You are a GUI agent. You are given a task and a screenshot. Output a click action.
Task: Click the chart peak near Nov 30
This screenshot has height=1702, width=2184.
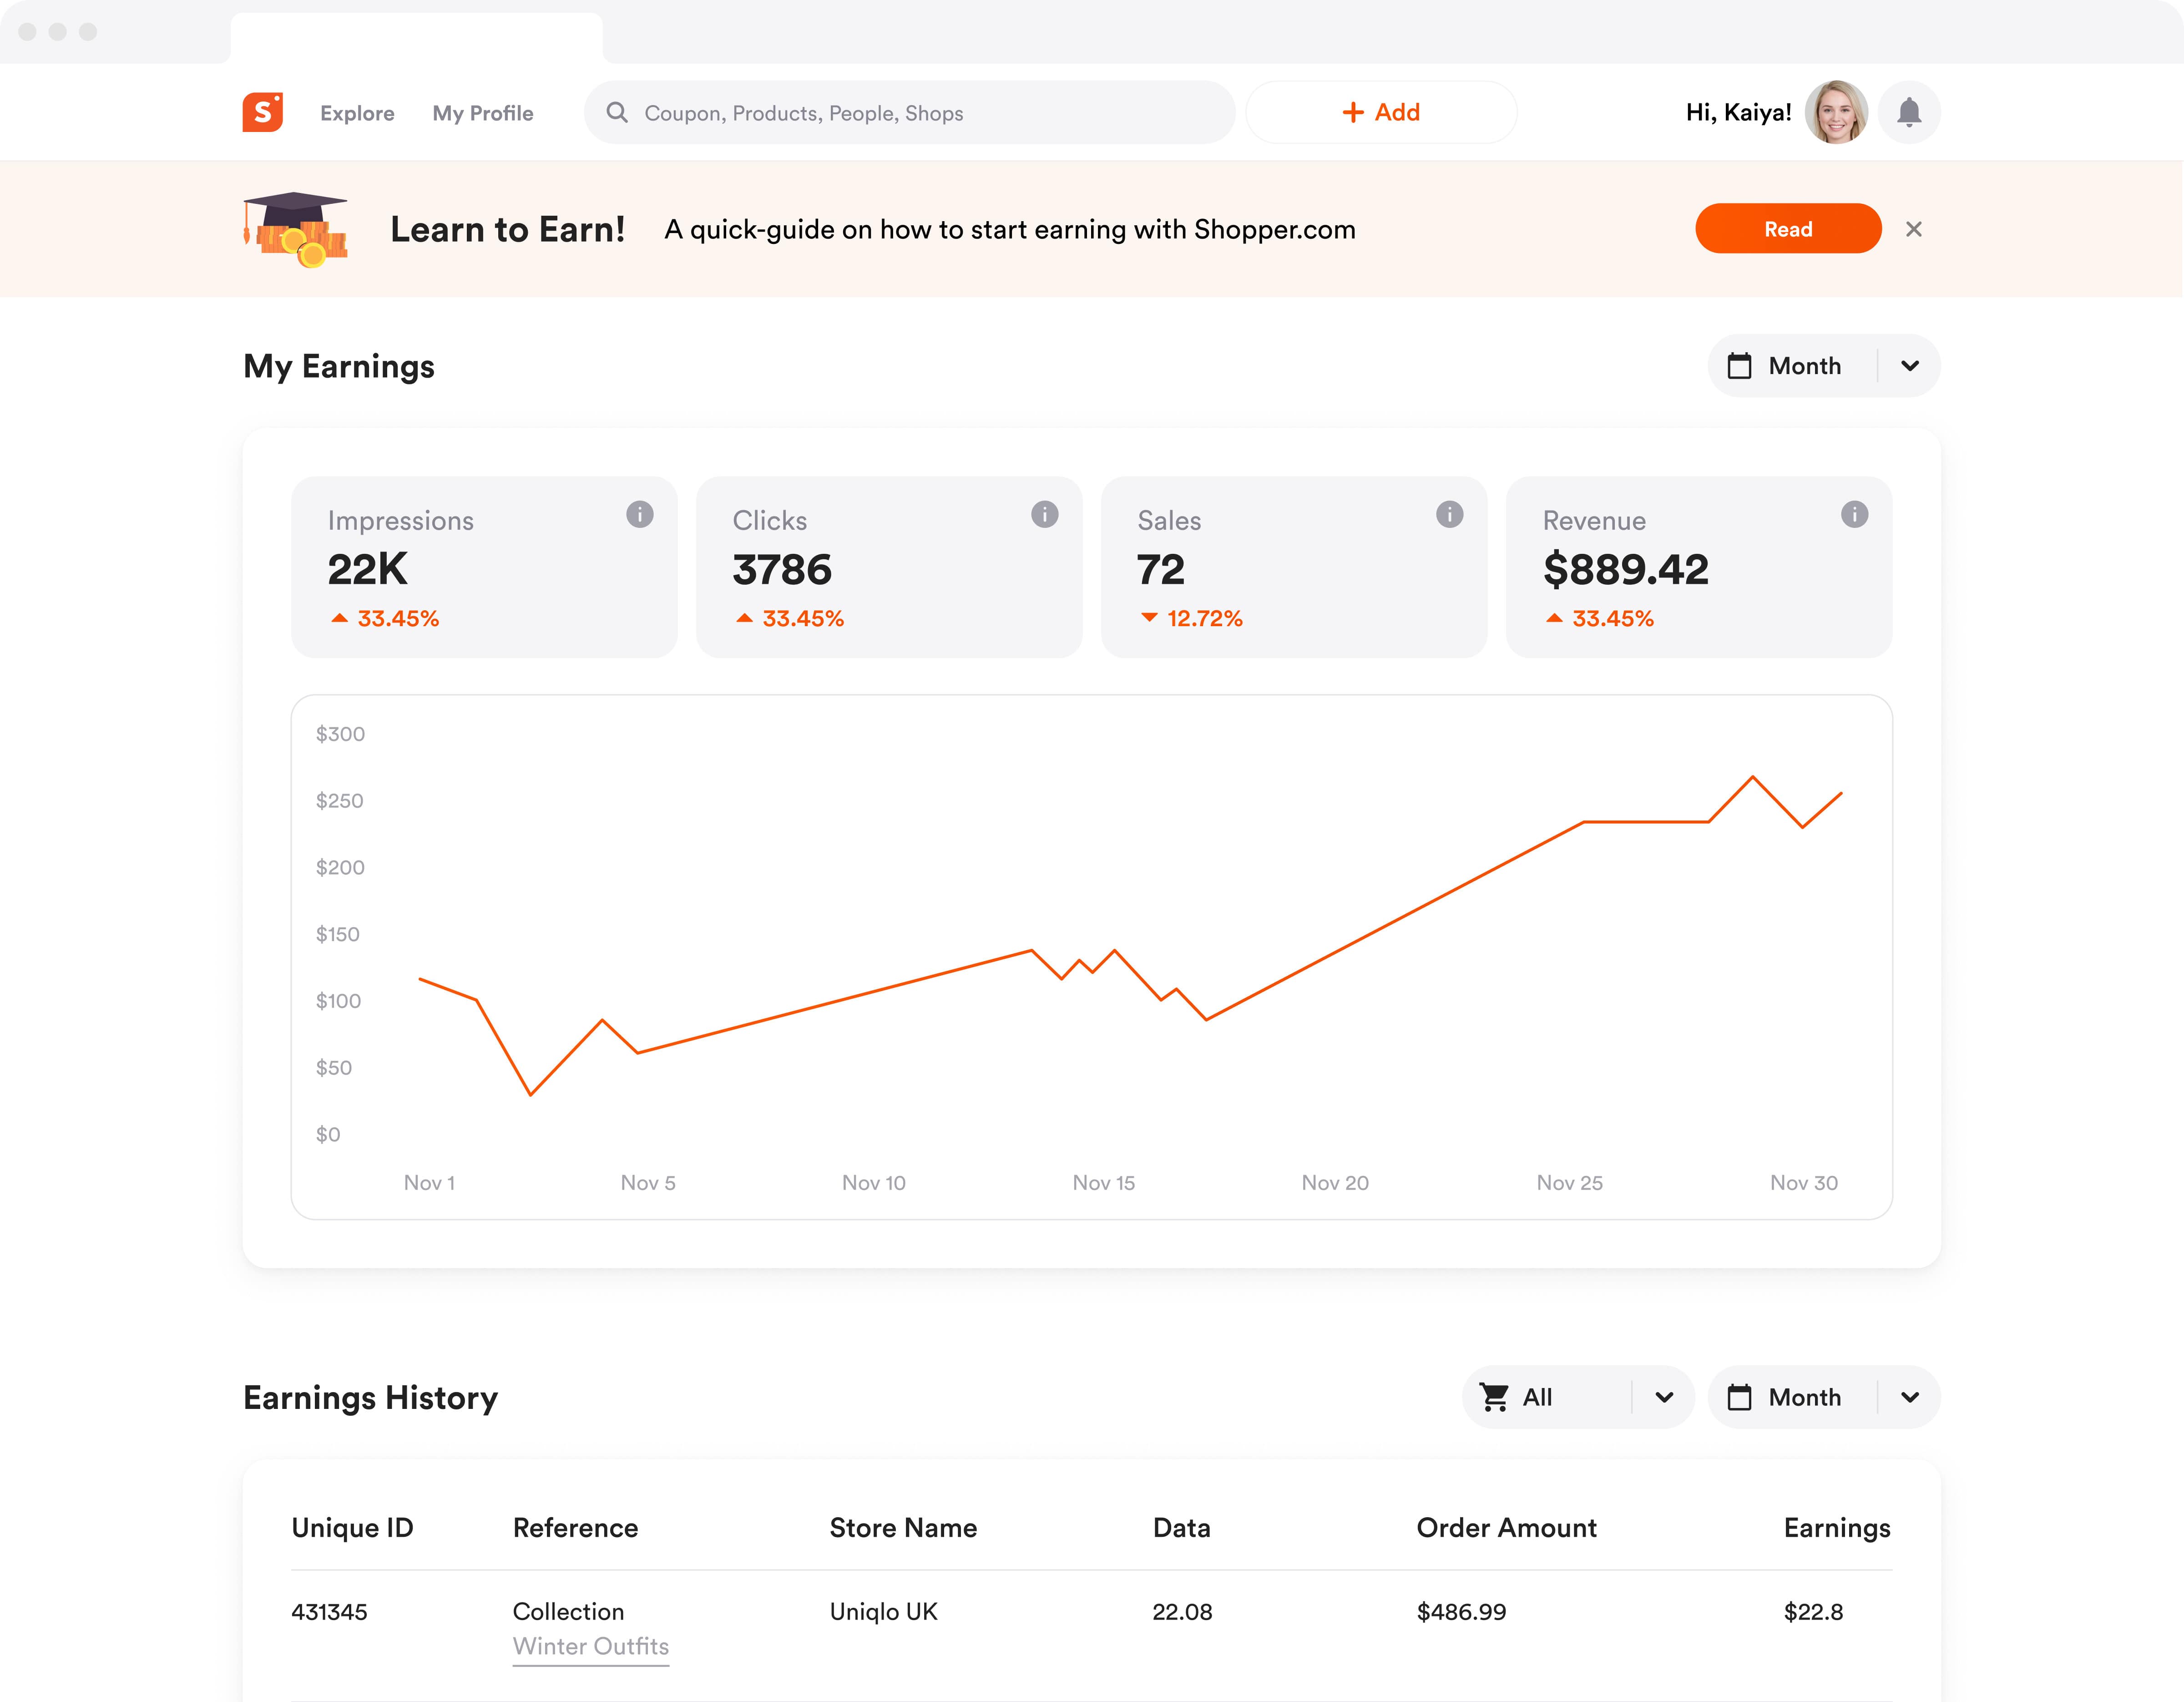point(1752,777)
